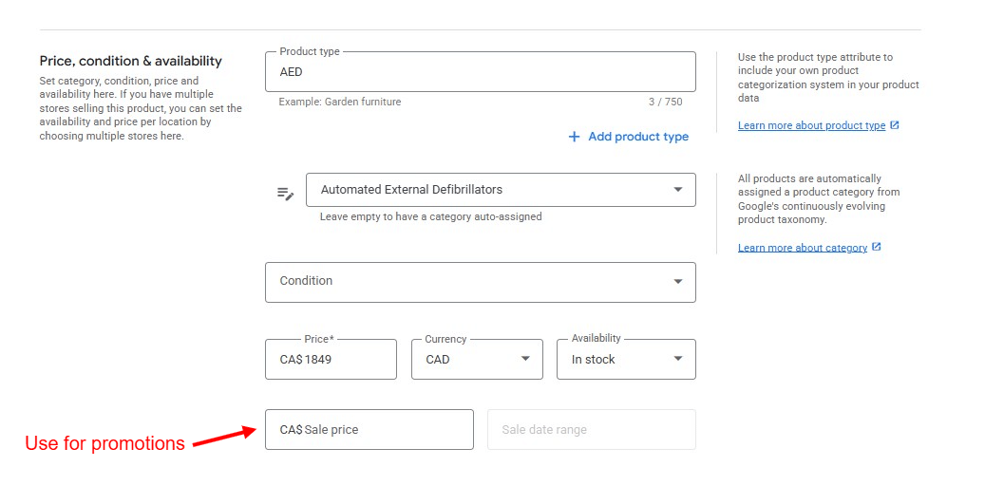
Task: Click the plus icon beside Add product type
Action: [574, 137]
